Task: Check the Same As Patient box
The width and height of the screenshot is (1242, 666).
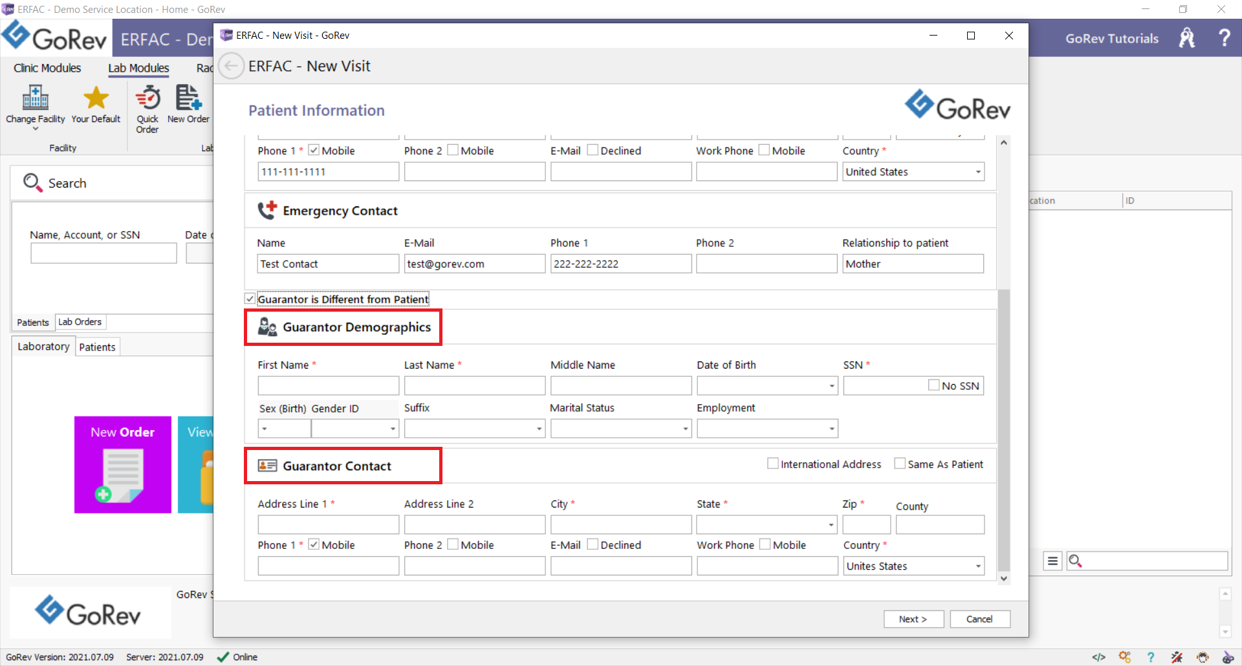Action: coord(899,464)
